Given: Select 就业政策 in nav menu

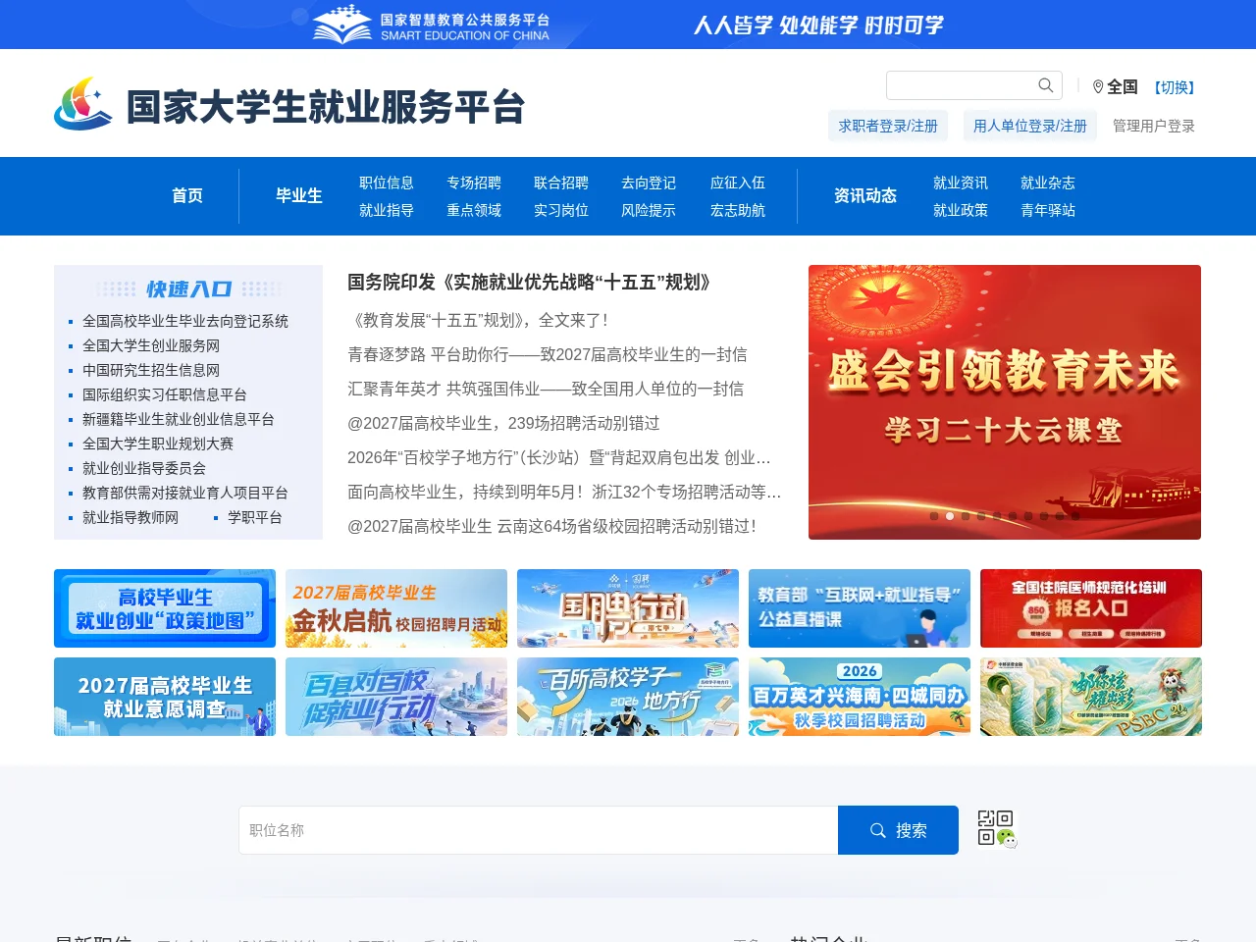Looking at the screenshot, I should click(961, 210).
